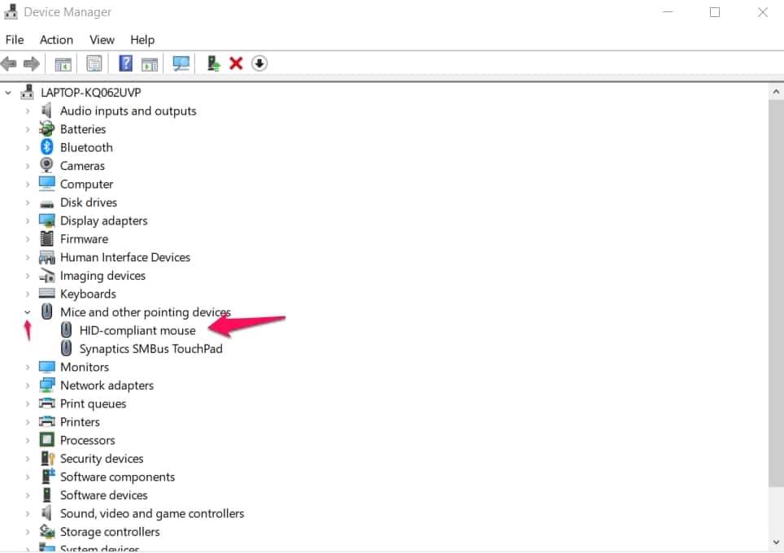Select LAPTOP-KQ062UVP computer name

91,93
